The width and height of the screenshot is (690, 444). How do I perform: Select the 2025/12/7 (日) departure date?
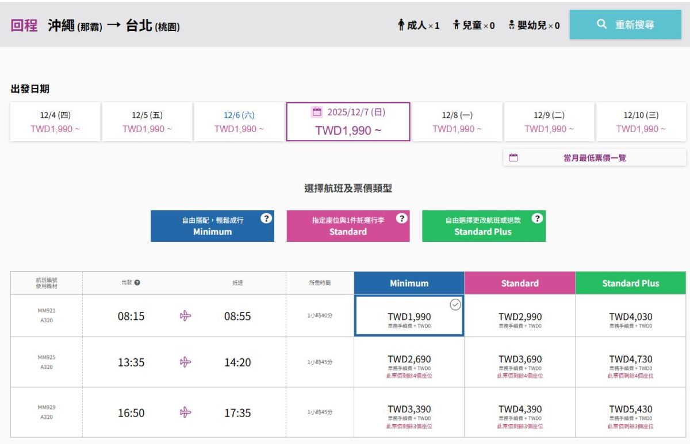348,122
